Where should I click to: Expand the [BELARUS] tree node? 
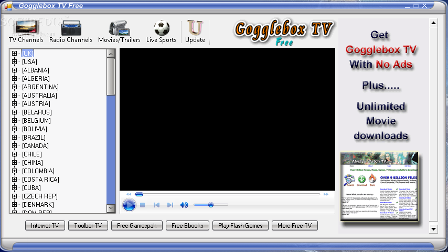click(x=14, y=112)
